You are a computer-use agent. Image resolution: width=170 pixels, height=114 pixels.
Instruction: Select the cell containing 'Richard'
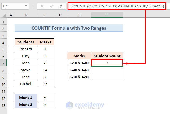(26, 49)
